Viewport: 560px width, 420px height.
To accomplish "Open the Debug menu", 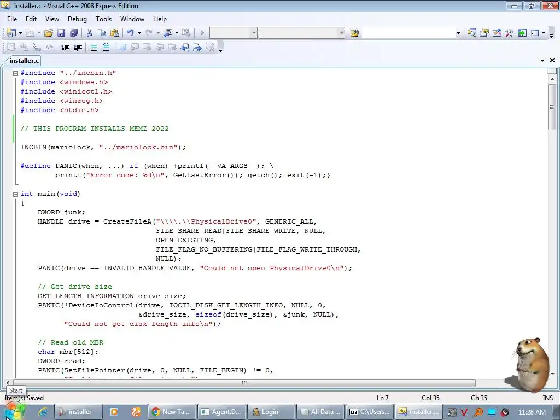I will pyautogui.click(x=77, y=19).
